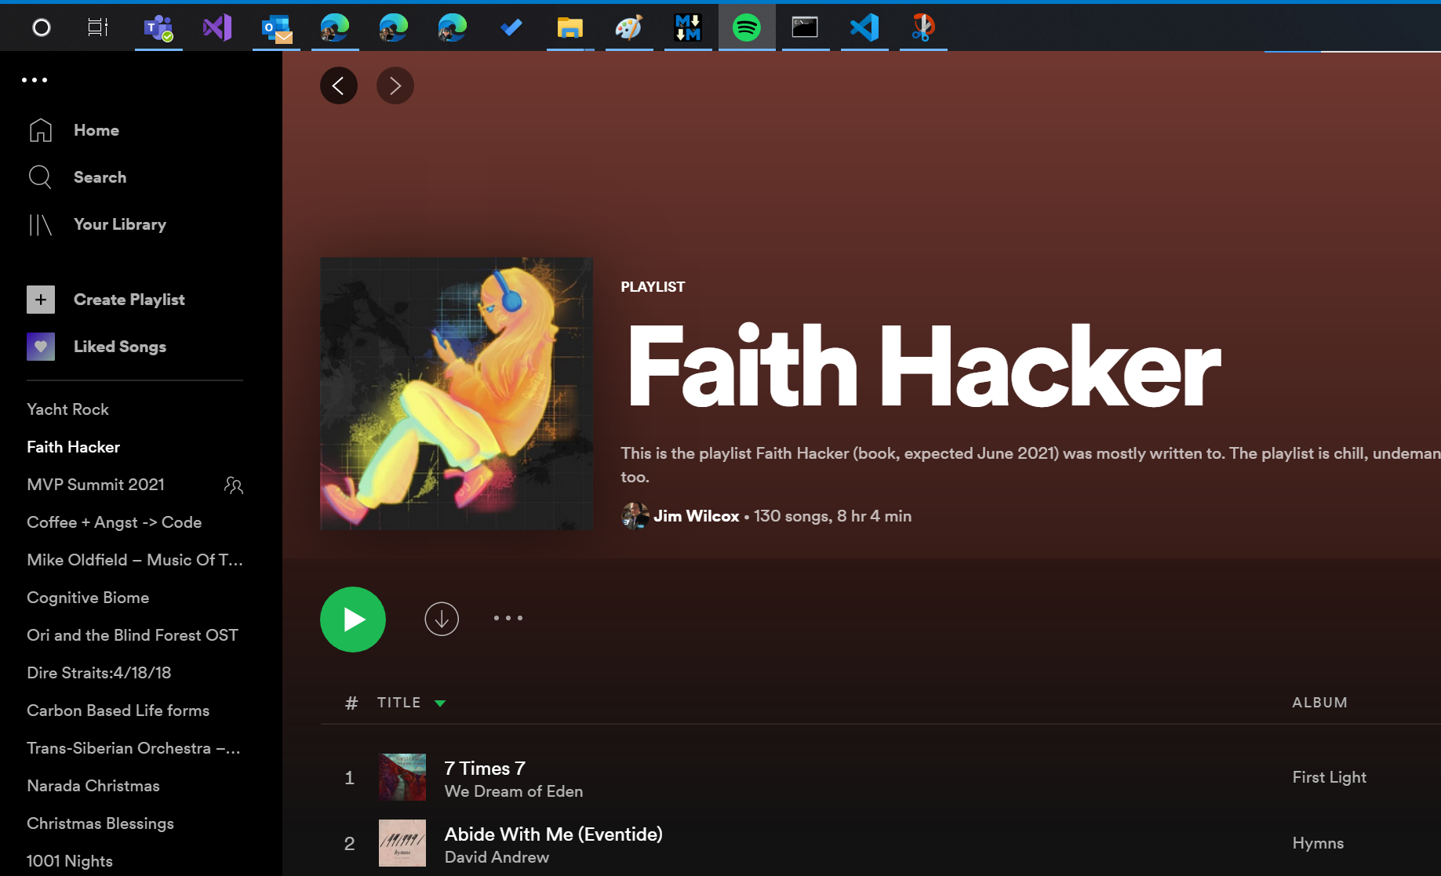1441x876 pixels.
Task: Open the Narada Christmas playlist
Action: click(x=93, y=786)
